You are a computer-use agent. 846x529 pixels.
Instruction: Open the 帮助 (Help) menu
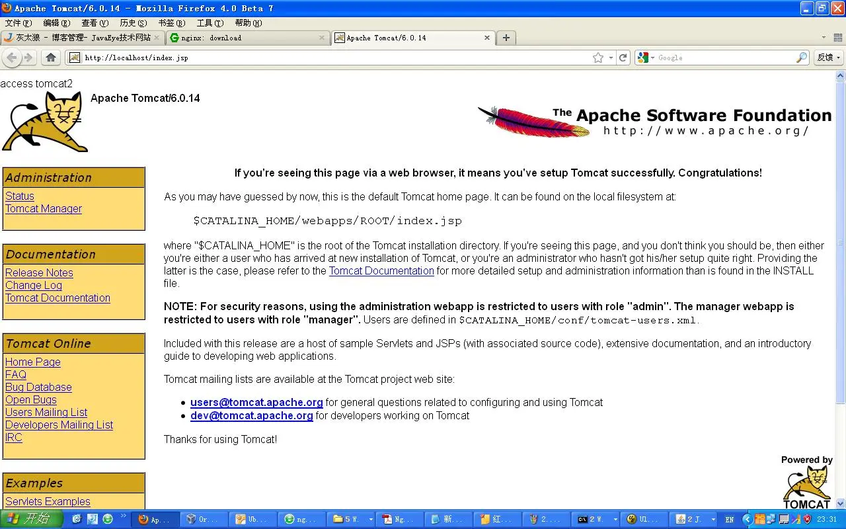[x=248, y=23]
